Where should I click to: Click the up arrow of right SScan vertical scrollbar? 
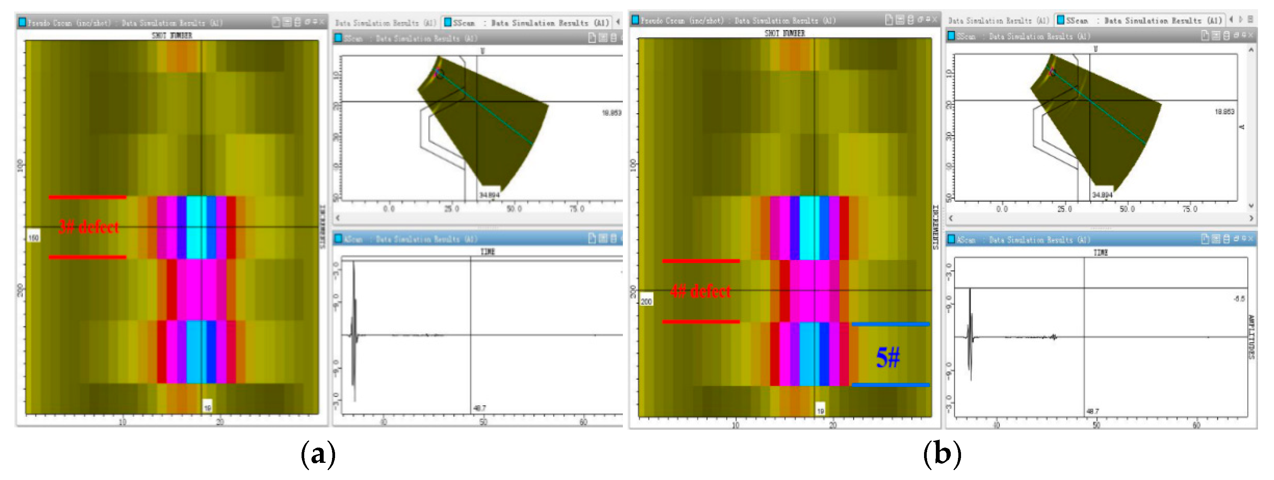click(x=1251, y=50)
